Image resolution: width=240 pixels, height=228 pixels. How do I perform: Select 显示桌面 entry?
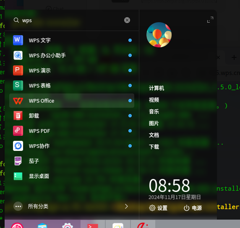[72, 176]
